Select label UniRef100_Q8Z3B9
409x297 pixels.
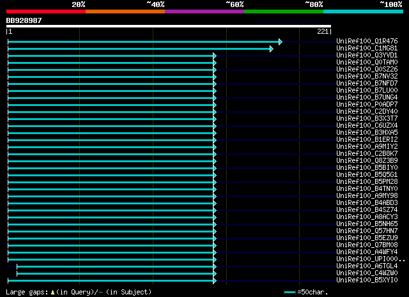367,160
